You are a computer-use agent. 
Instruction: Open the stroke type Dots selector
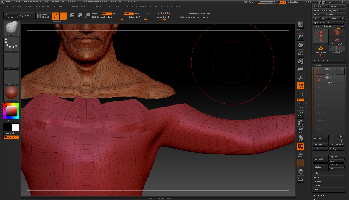(x=11, y=44)
